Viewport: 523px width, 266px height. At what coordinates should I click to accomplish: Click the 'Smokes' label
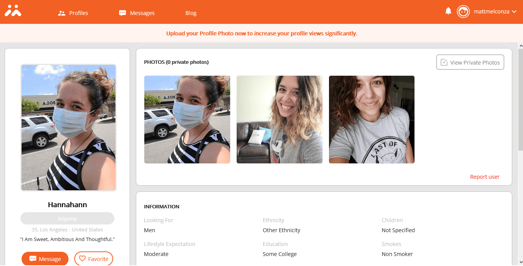coord(391,244)
